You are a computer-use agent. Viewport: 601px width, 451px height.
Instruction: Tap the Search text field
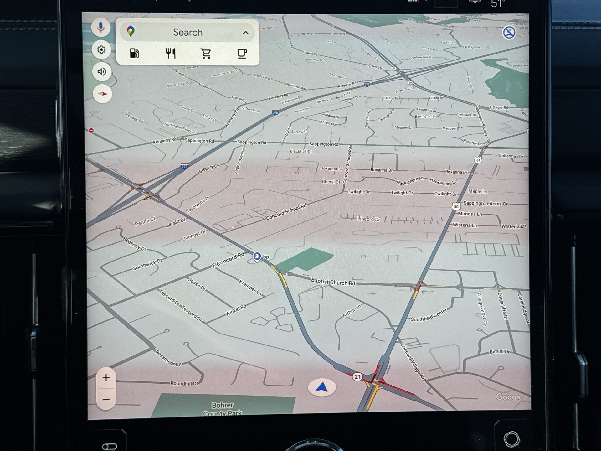[x=188, y=32]
